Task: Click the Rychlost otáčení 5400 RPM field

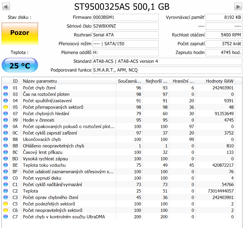Action: pyautogui.click(x=224, y=35)
